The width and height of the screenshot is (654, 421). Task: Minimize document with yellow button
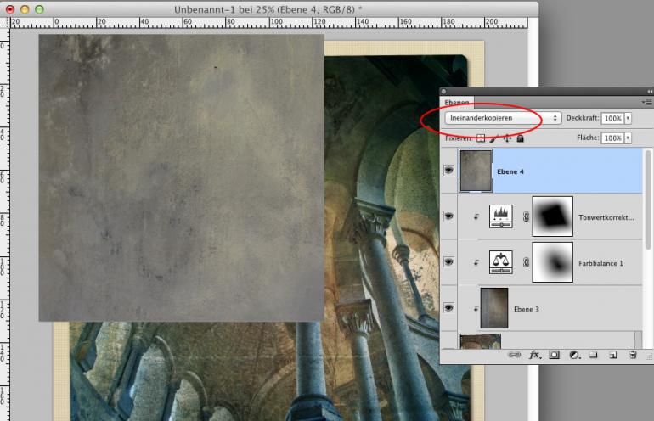coord(25,9)
